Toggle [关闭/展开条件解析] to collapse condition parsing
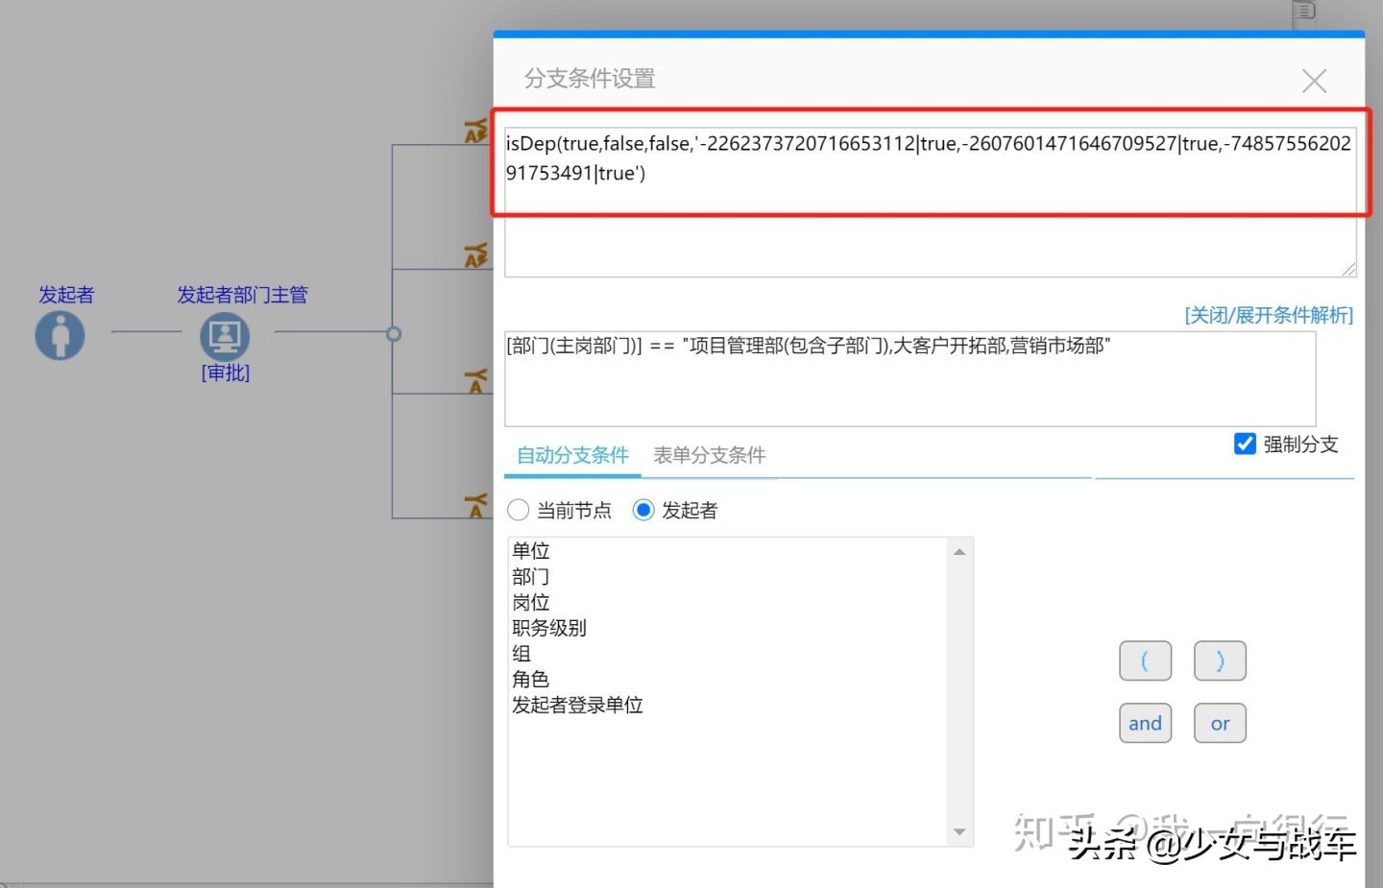Viewport: 1383px width, 888px height. point(1268,314)
